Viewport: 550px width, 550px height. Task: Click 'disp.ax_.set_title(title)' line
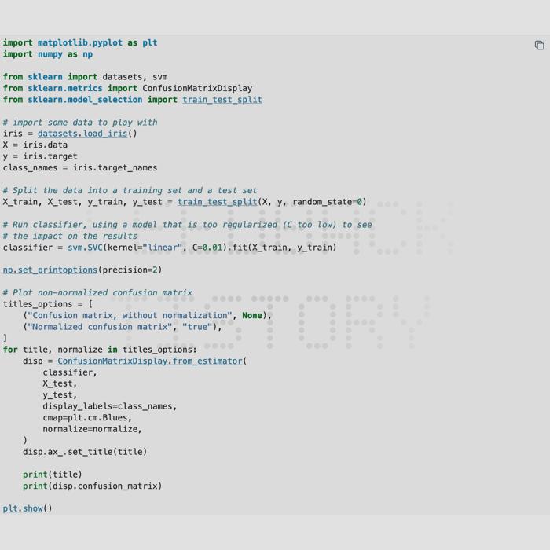pyautogui.click(x=85, y=452)
